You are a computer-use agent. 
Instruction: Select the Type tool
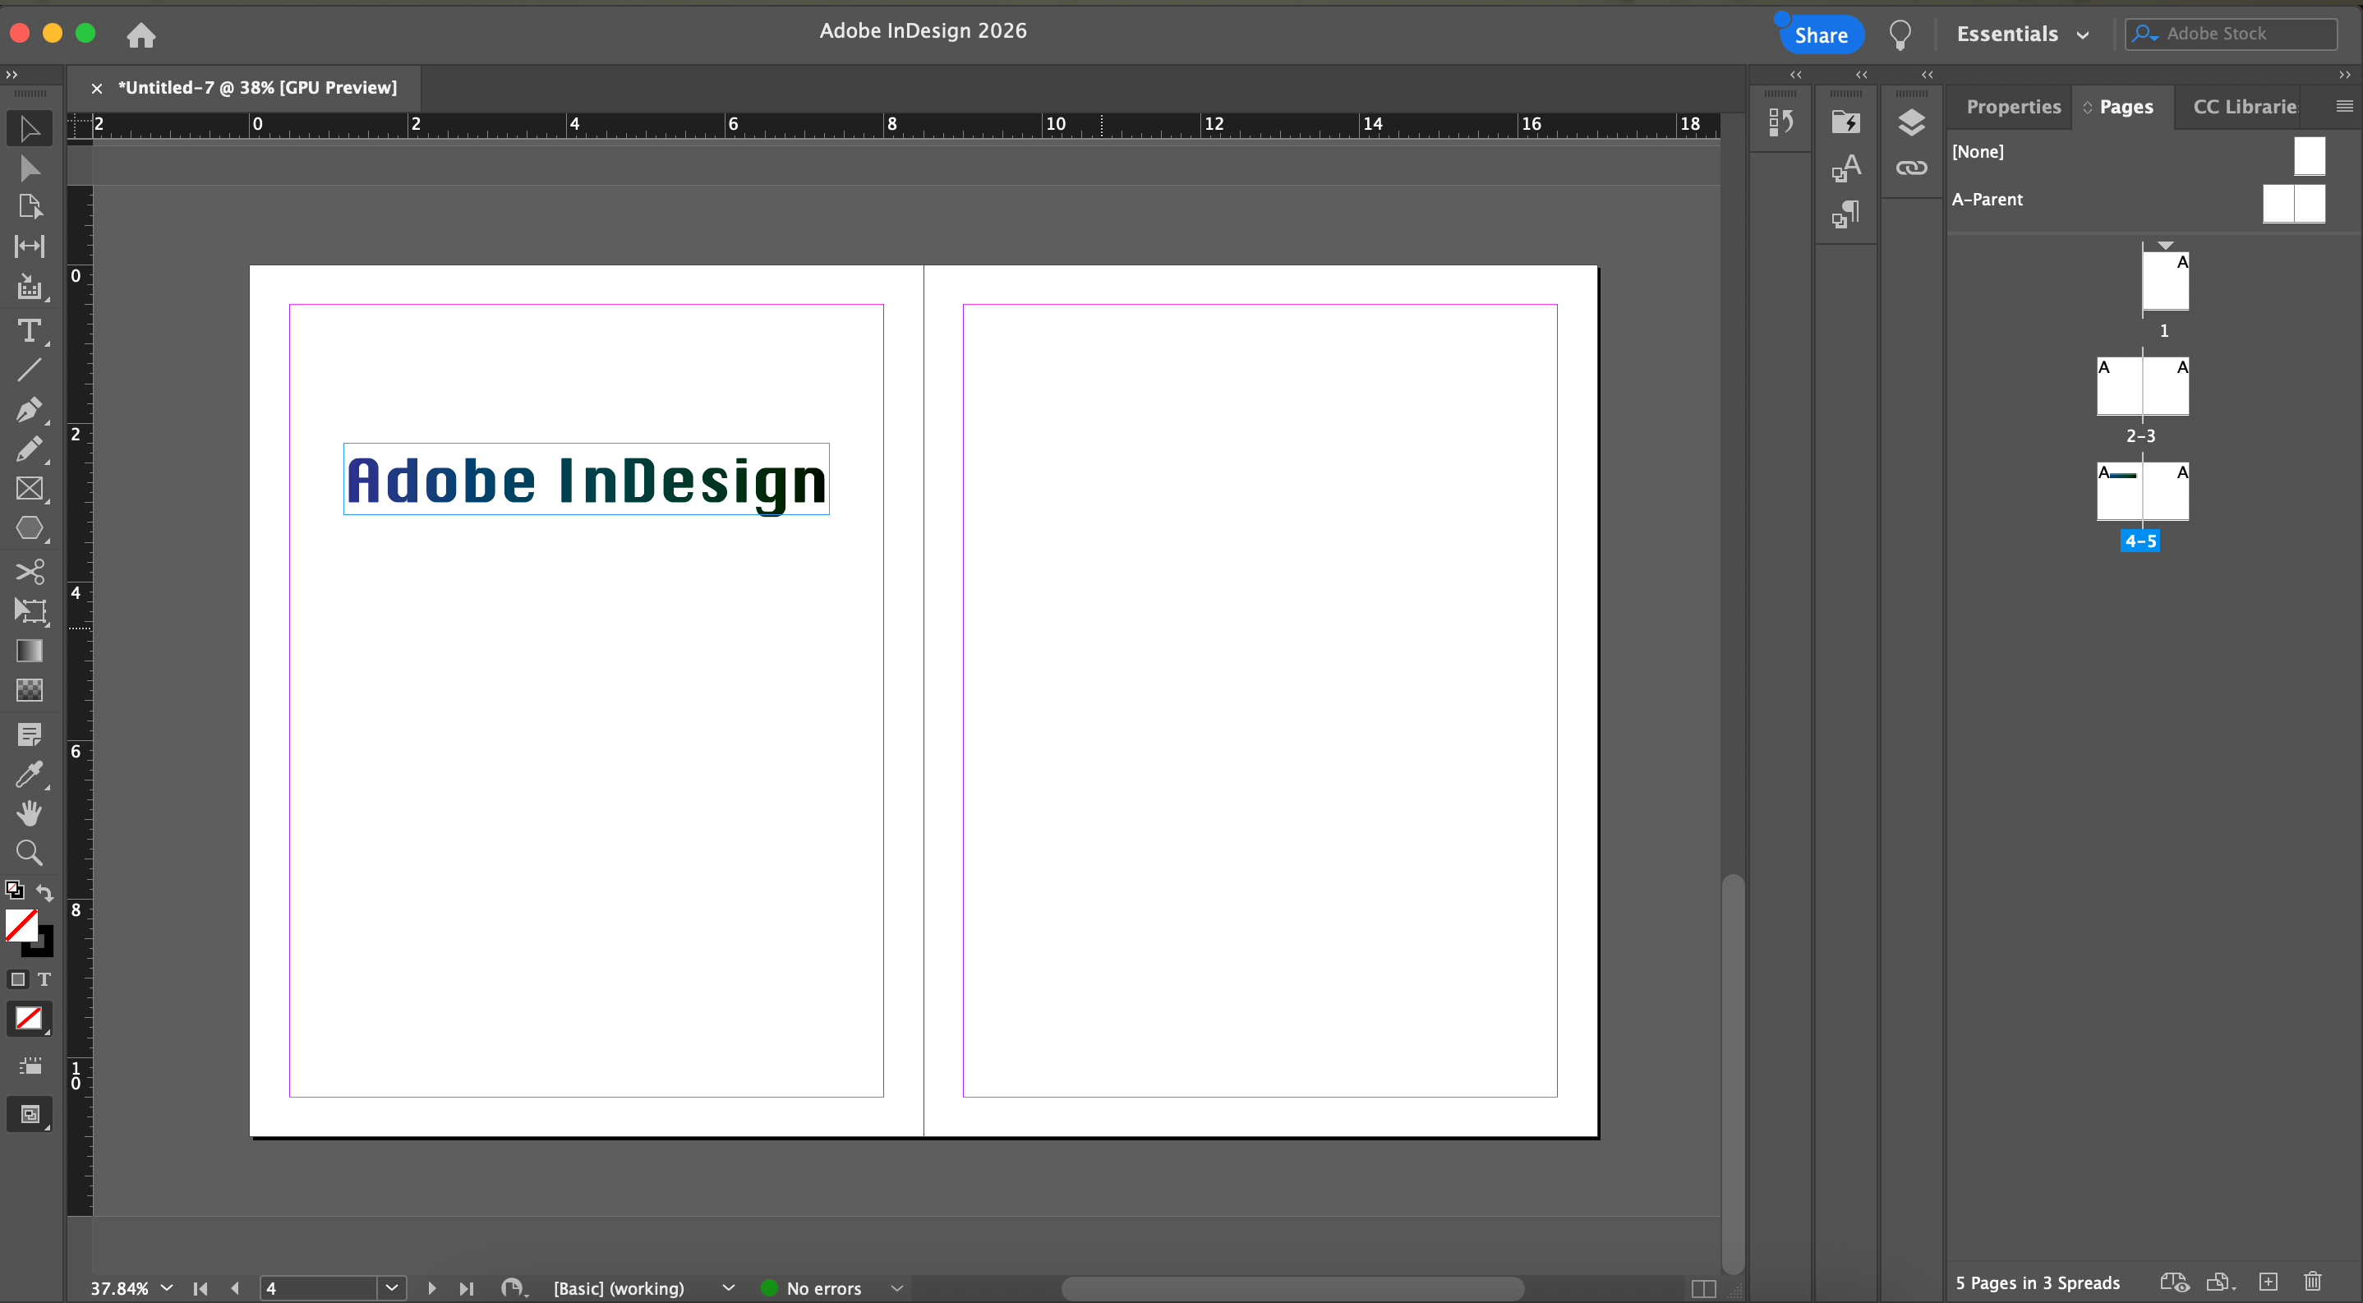point(30,331)
